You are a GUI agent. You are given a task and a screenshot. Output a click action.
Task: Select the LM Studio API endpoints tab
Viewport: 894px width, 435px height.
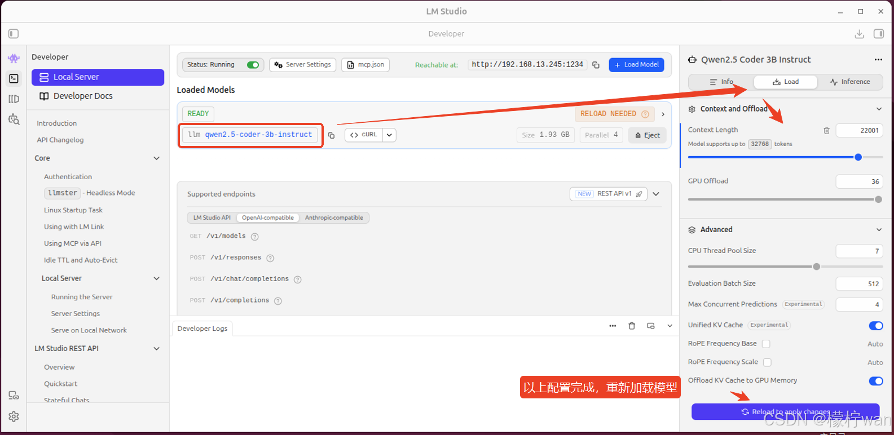(212, 218)
